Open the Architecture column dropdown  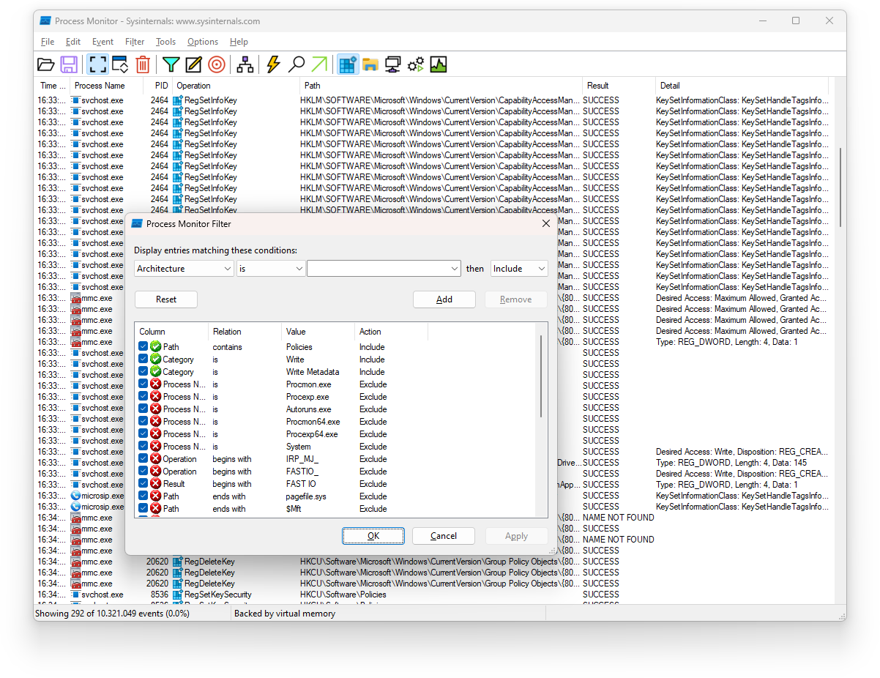click(184, 269)
